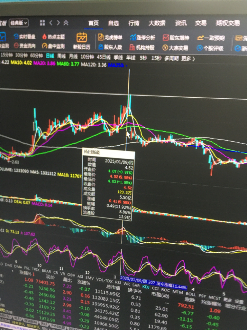Select the 45日线 chart period

click(x=104, y=57)
